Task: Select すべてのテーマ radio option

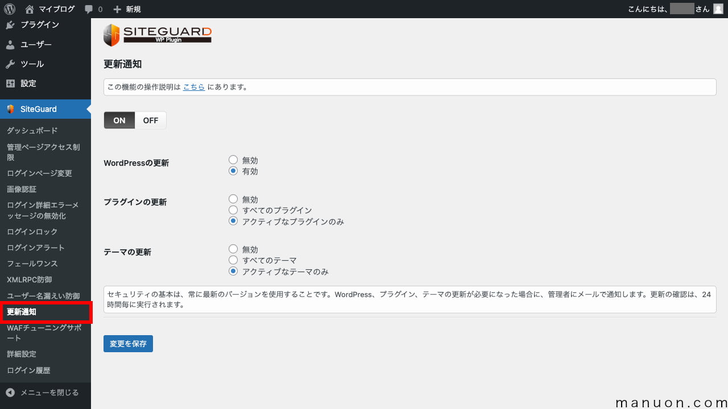Action: (233, 260)
